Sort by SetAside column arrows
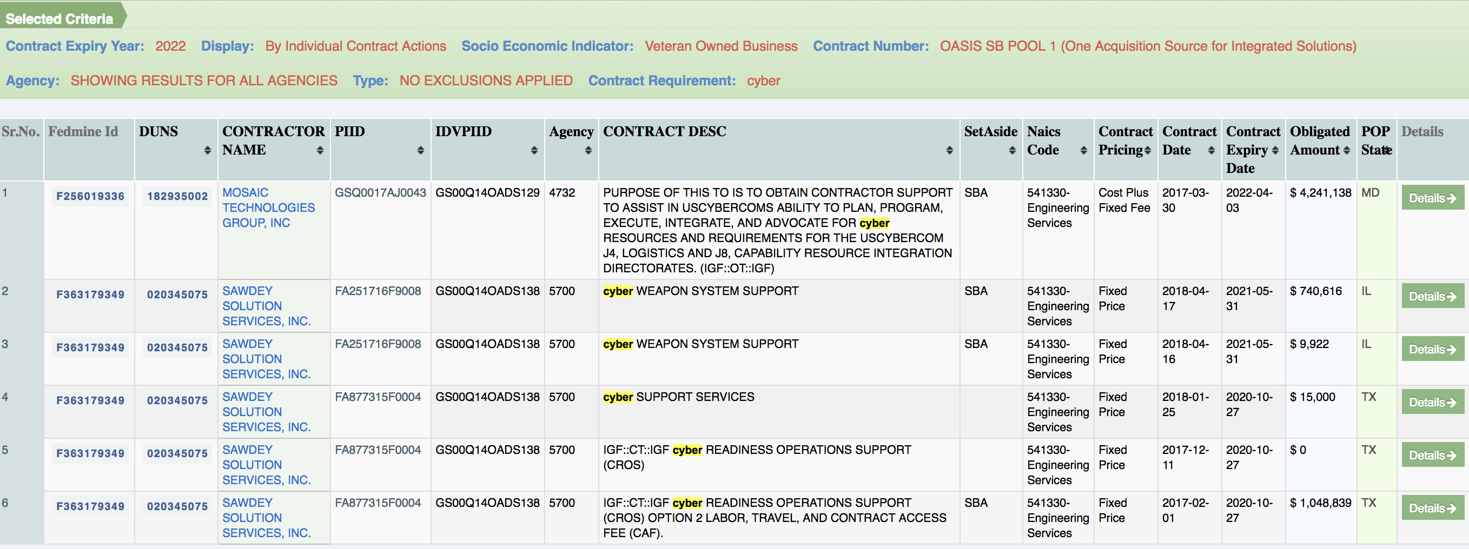This screenshot has width=1469, height=549. (x=1011, y=150)
